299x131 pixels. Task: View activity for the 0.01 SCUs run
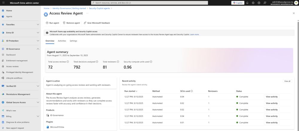[x=271, y=122]
